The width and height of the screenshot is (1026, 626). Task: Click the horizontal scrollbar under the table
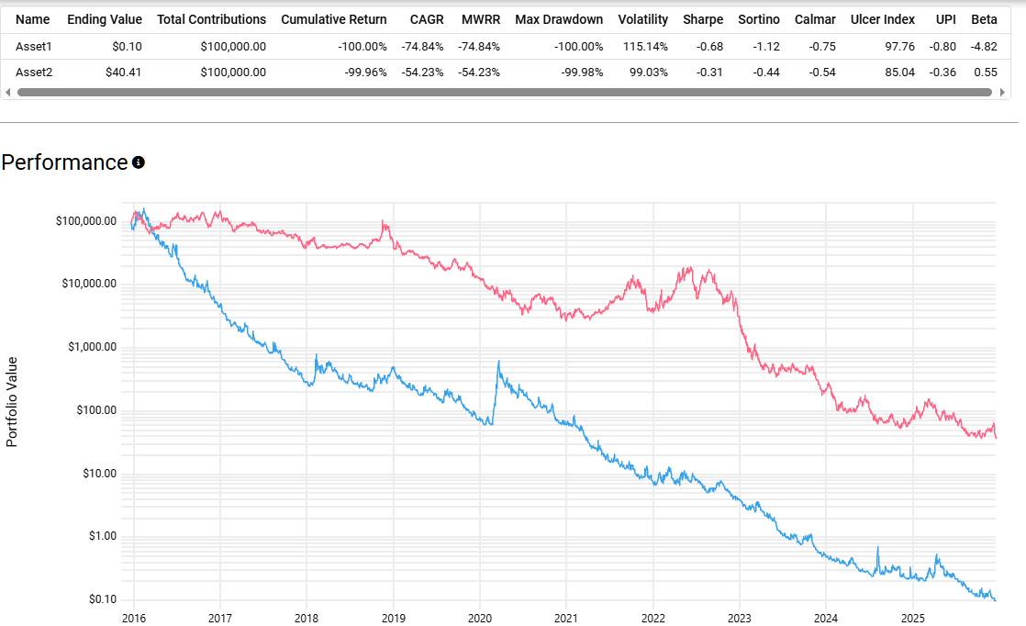point(505,92)
